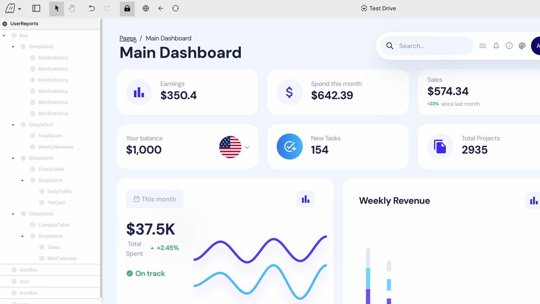Screen dimensions: 540x304
Task: Collapse the root Box tree node
Action: [4, 35]
